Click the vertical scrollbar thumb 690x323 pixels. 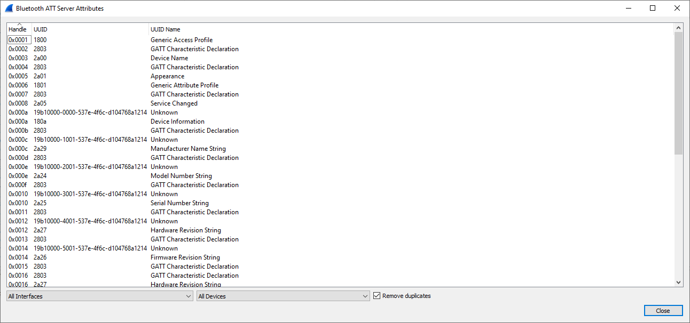pos(679,93)
